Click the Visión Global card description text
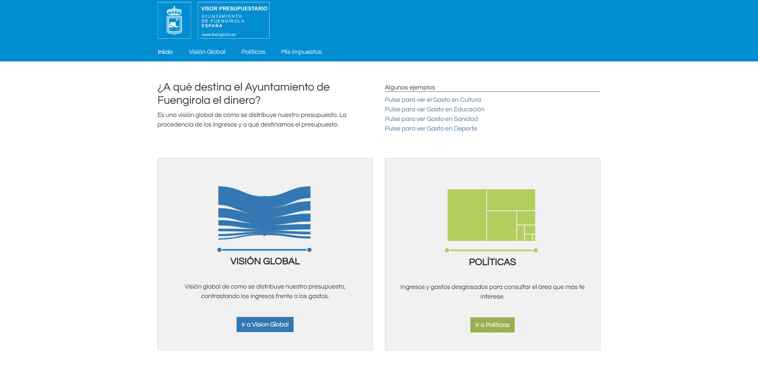Image resolution: width=758 pixels, height=372 pixels. [265, 291]
